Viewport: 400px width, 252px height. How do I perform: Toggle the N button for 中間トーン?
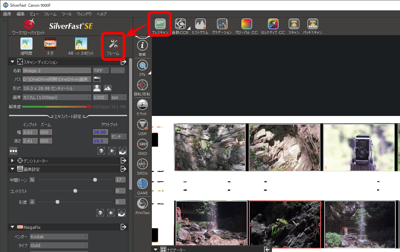click(32, 180)
